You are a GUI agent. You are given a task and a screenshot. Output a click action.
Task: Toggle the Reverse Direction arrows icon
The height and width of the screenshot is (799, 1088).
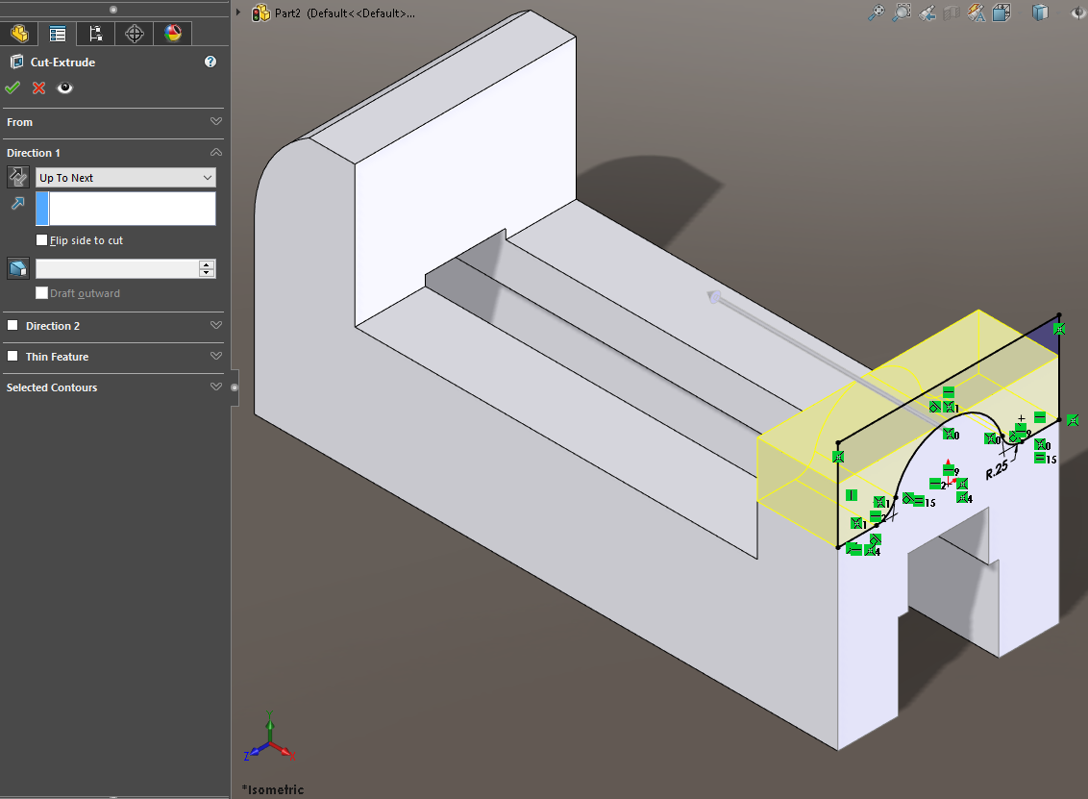coord(16,177)
